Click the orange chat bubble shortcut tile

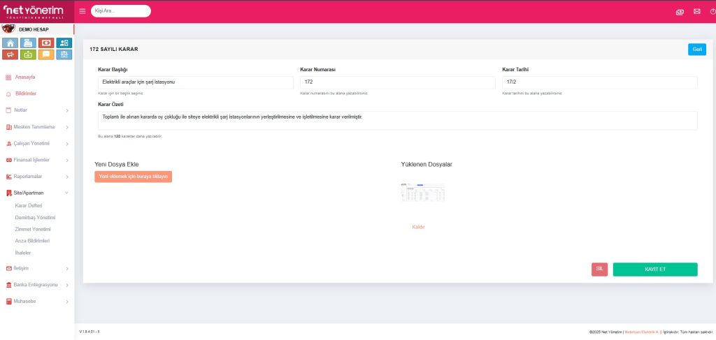point(46,54)
